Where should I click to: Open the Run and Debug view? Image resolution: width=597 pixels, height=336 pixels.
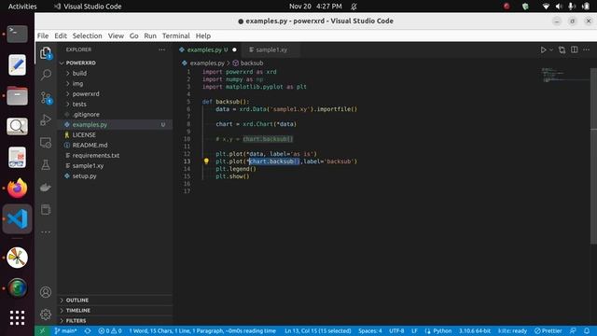(46, 120)
